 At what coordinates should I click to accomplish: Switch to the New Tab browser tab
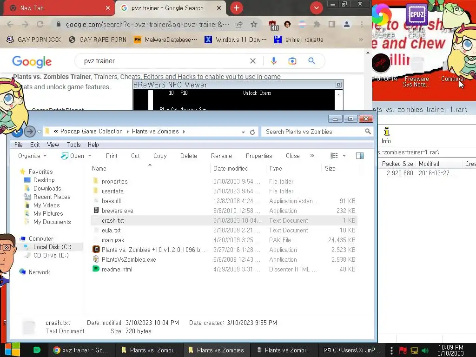tap(57, 8)
